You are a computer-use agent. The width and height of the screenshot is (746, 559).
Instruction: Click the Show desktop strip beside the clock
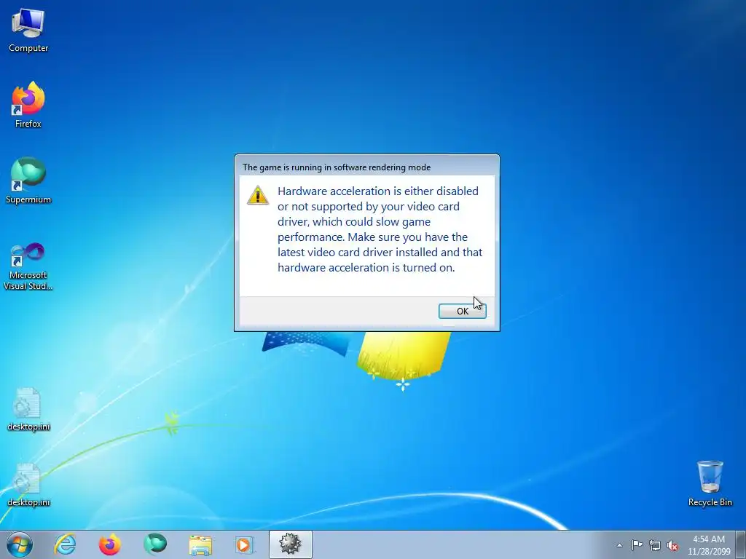(x=741, y=544)
